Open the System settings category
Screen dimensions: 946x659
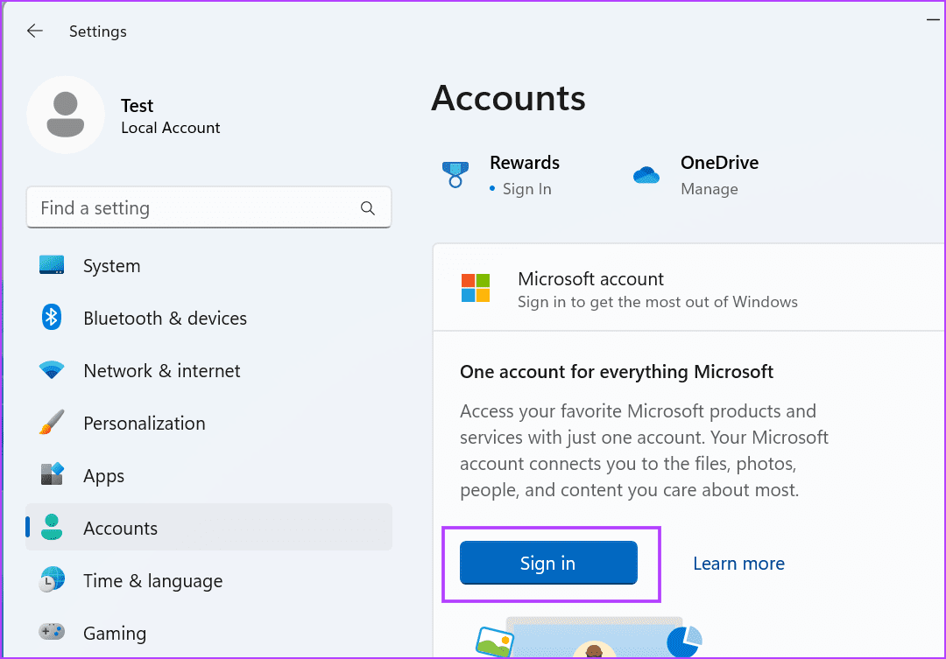click(x=208, y=265)
